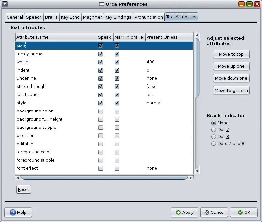
Task: Click the Present Unless column header
Action: 169,37
